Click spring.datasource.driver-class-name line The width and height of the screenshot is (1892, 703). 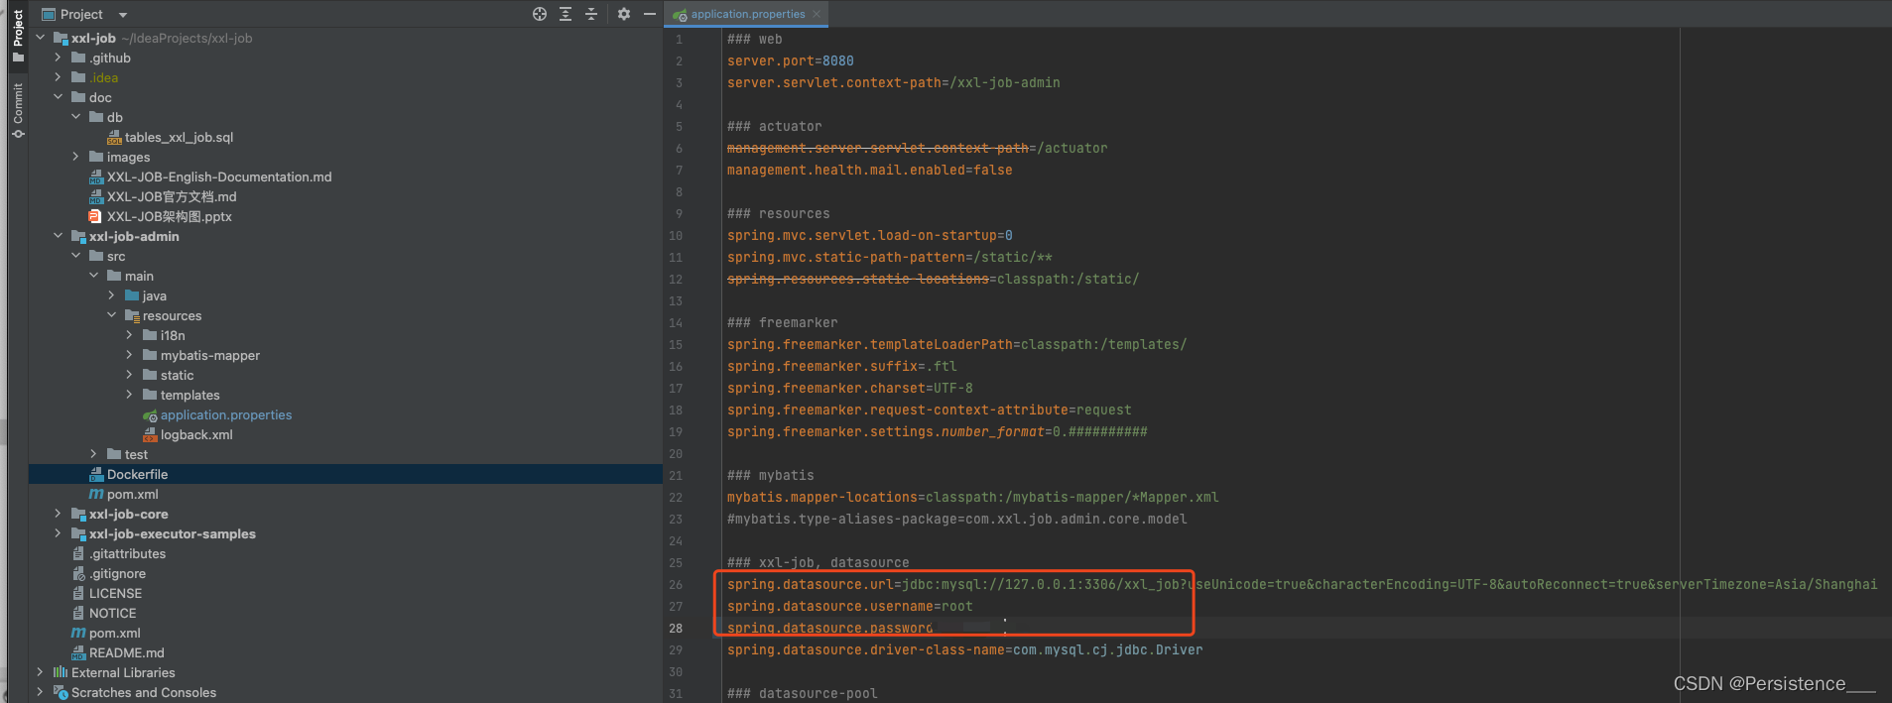pyautogui.click(x=964, y=649)
